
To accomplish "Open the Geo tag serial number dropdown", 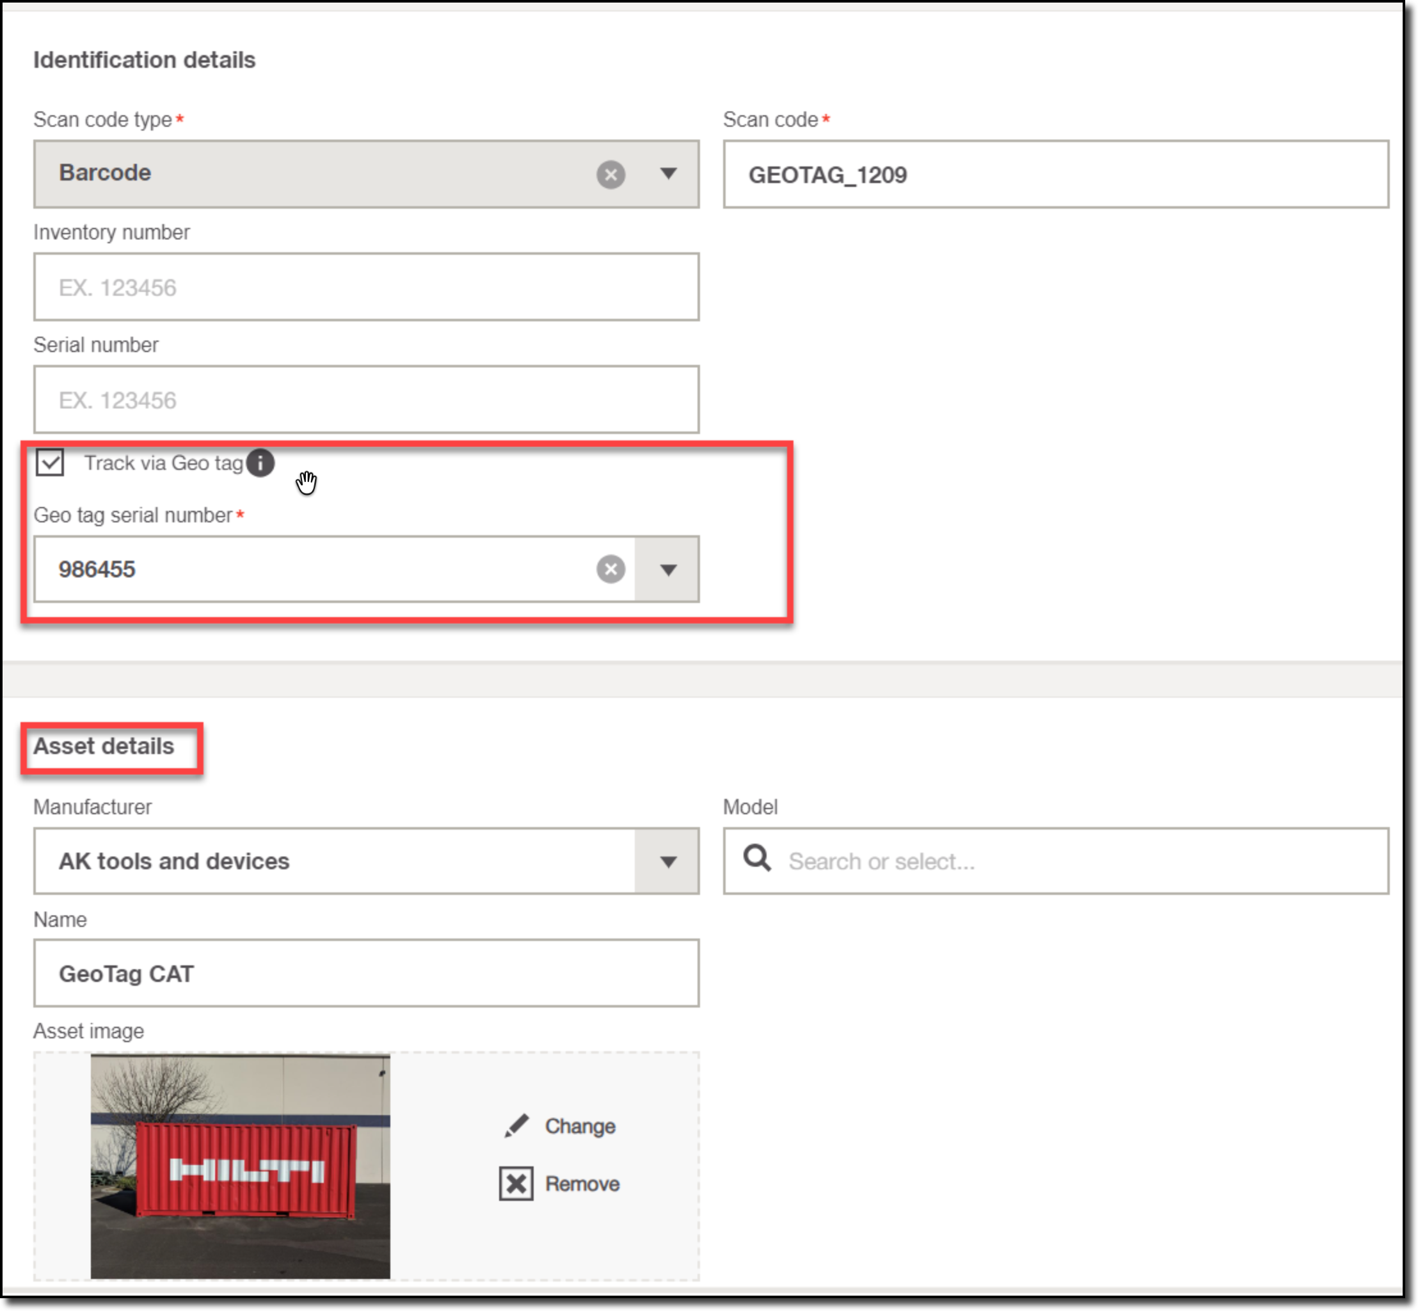I will click(x=667, y=569).
